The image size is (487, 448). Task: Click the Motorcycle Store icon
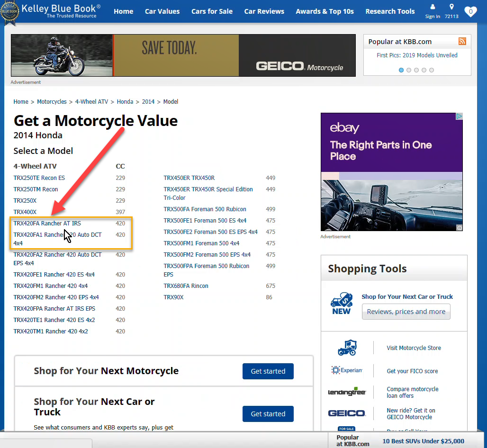347,348
